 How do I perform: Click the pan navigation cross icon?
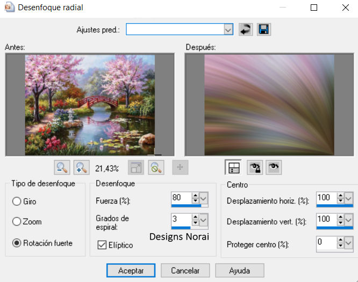coord(180,168)
